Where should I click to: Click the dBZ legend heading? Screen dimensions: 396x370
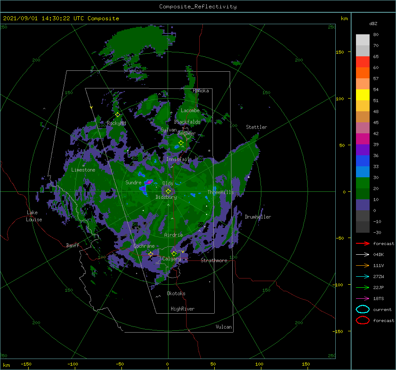point(373,23)
